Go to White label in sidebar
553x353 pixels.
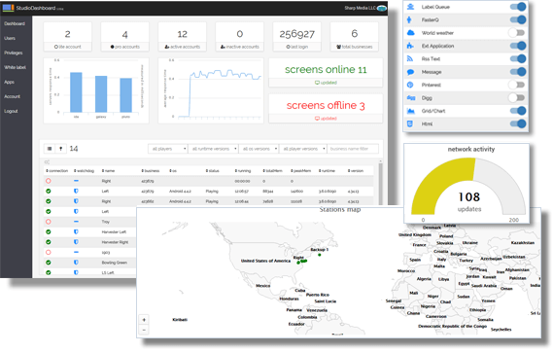coord(16,67)
